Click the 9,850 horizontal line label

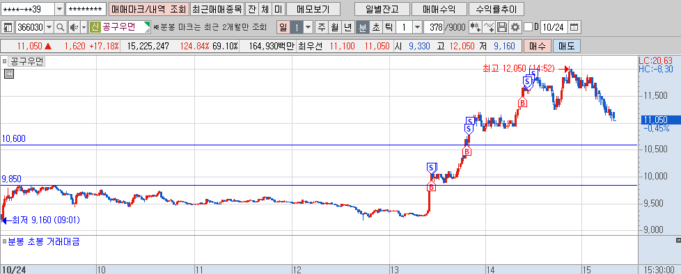click(x=12, y=179)
